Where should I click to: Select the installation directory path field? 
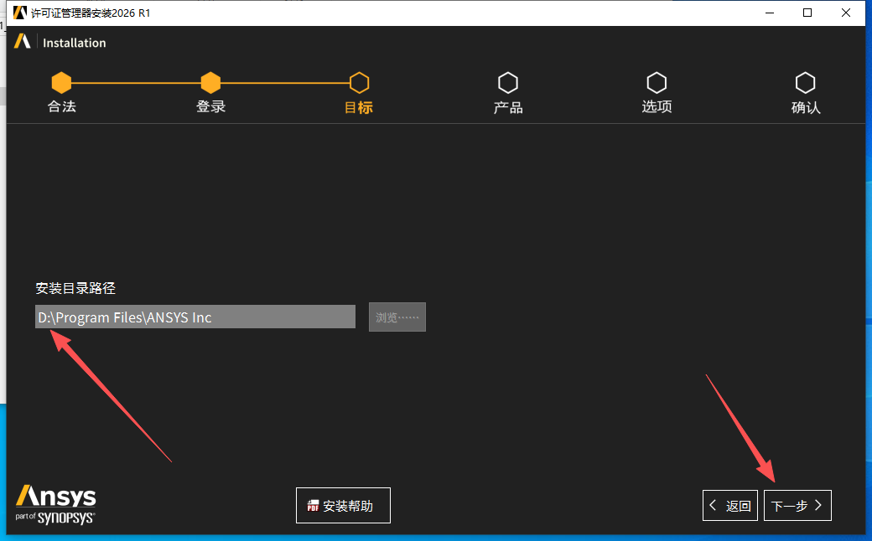[x=195, y=317]
